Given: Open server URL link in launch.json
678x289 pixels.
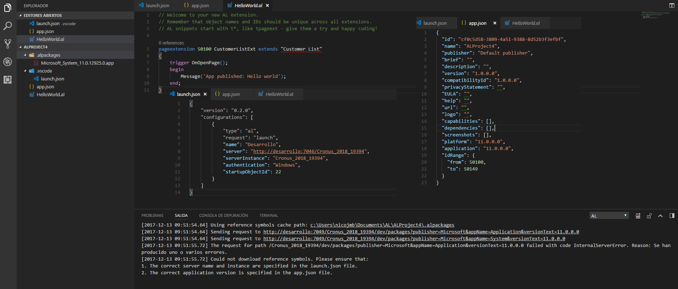Looking at the screenshot, I should click(x=309, y=152).
